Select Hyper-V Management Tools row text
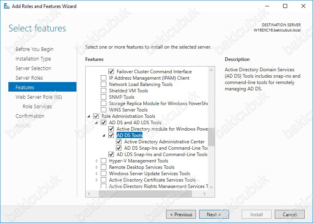The width and height of the screenshot is (313, 223). 139,161
